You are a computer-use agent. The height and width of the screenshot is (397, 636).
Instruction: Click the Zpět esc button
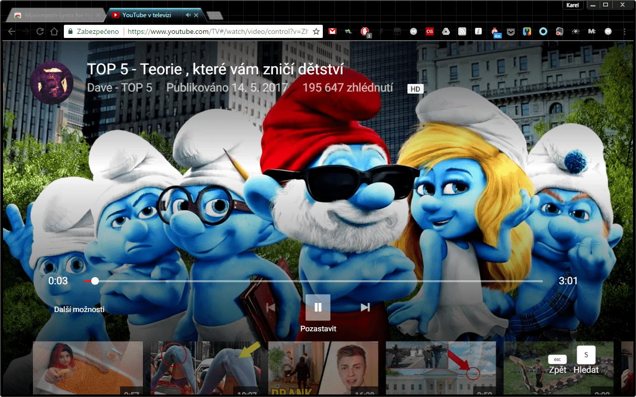557,365
